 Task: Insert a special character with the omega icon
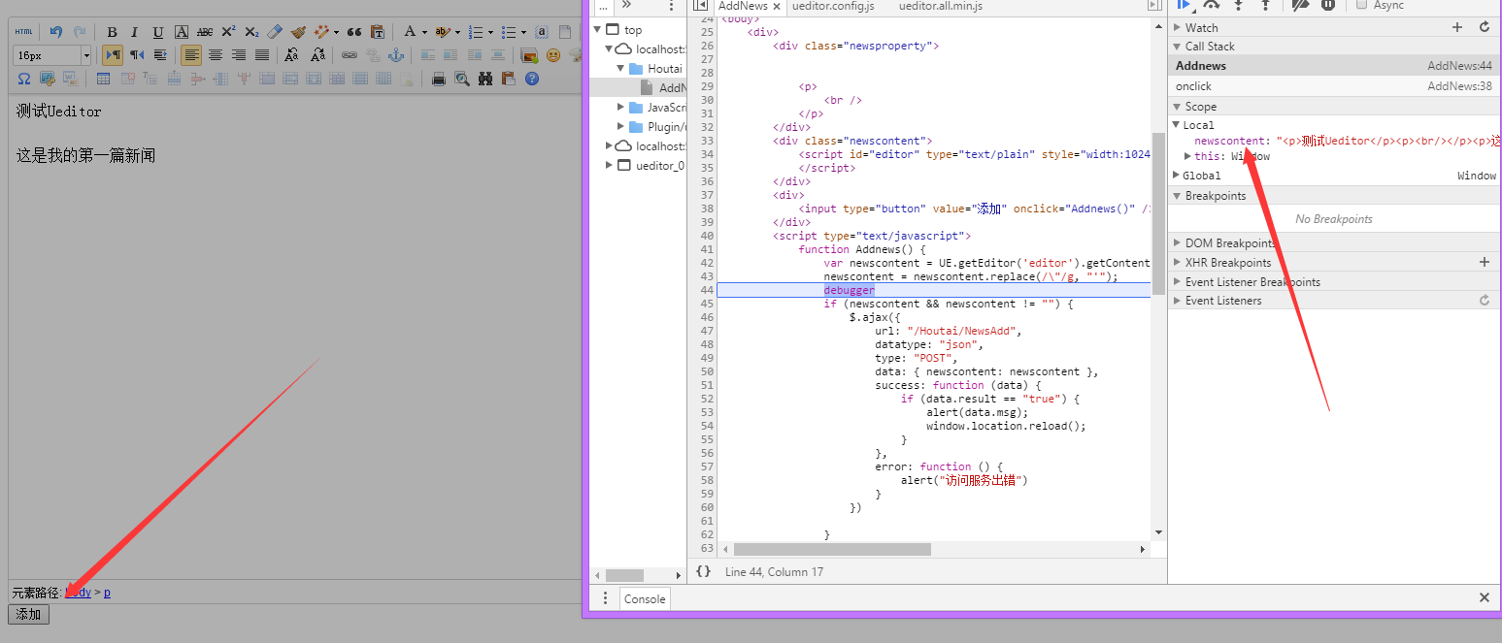[x=24, y=79]
